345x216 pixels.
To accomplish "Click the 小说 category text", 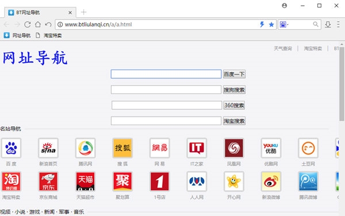I will 20,212.
